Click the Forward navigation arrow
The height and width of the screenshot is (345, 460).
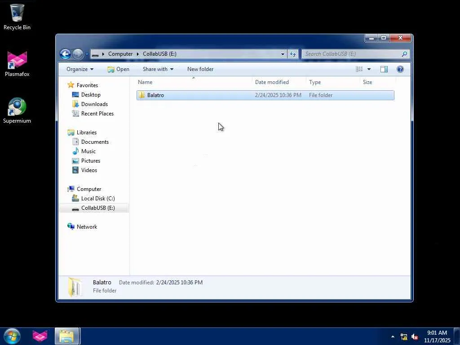tap(78, 54)
